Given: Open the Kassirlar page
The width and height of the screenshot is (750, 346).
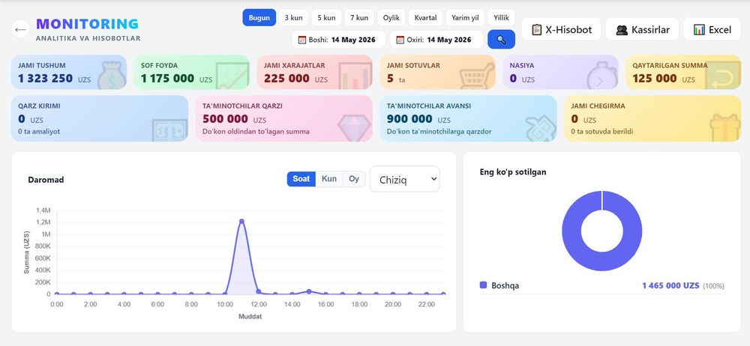Looking at the screenshot, I should pyautogui.click(x=643, y=30).
